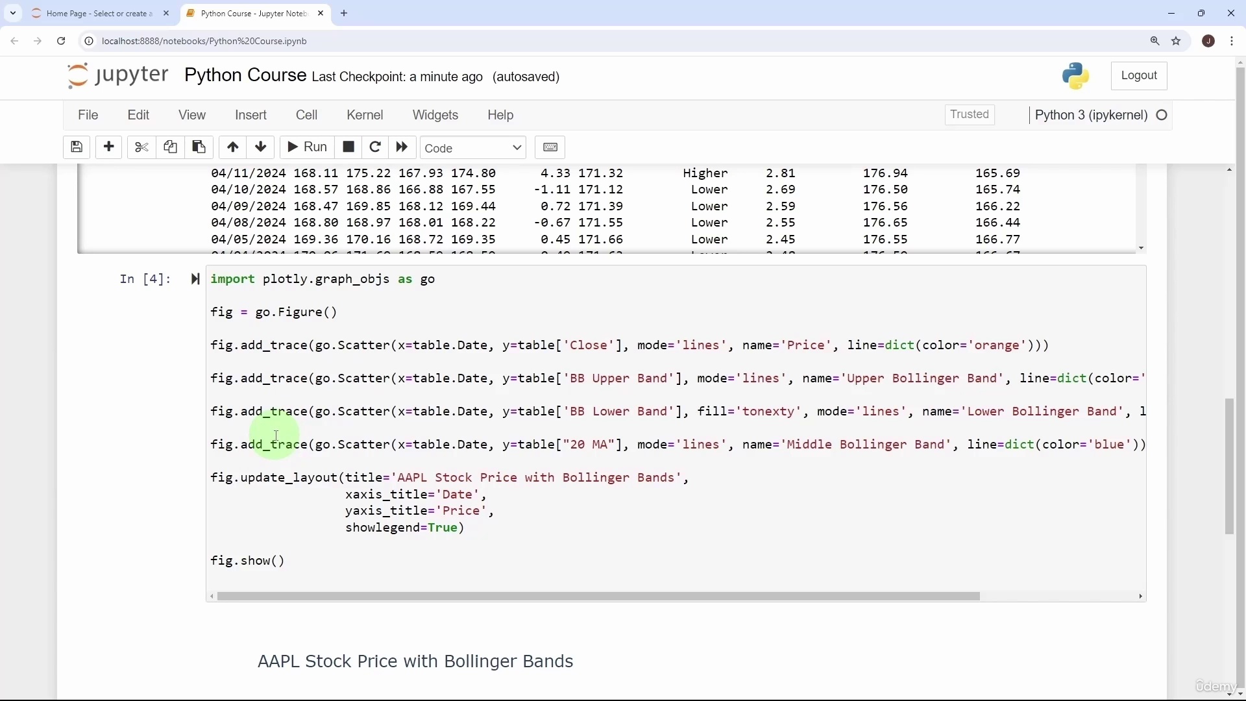Open a new browser tab
This screenshot has width=1246, height=701.
[x=344, y=13]
